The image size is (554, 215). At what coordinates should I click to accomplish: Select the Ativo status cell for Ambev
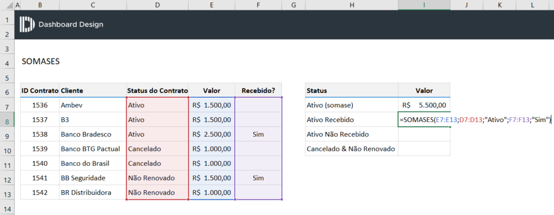tap(157, 105)
